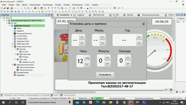Click the microphone icon for Alice assistant
186x105 pixels.
point(70,102)
